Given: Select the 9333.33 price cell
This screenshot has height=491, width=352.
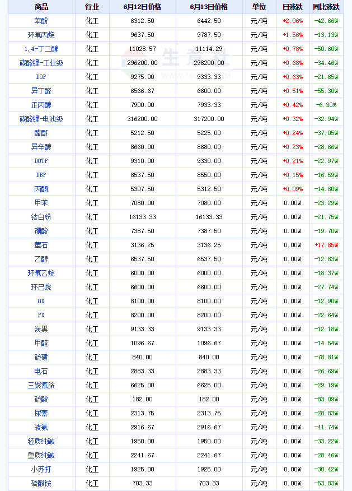Looking at the screenshot, I should (209, 77).
